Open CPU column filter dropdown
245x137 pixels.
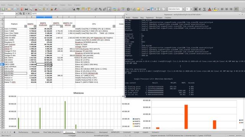pos(114,26)
